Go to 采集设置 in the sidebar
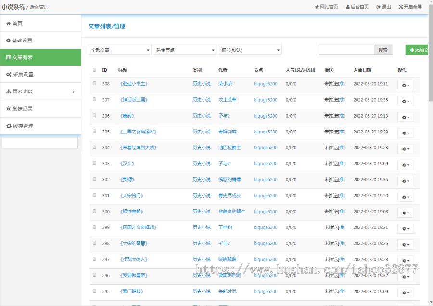The height and width of the screenshot is (306, 433). click(40, 75)
